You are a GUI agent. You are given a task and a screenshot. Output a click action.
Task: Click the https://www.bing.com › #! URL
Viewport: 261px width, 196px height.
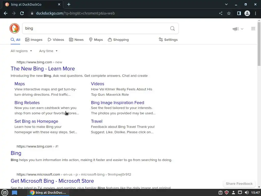37,146
